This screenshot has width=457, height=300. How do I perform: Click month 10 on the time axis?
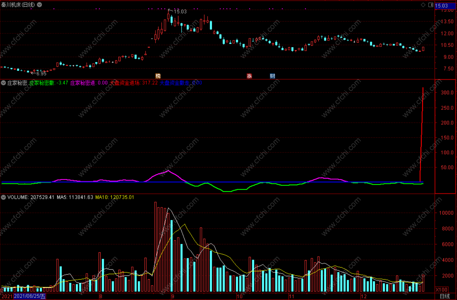point(240,296)
